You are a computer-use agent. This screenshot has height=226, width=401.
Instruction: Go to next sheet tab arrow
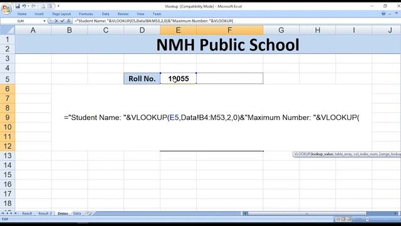click(x=11, y=213)
